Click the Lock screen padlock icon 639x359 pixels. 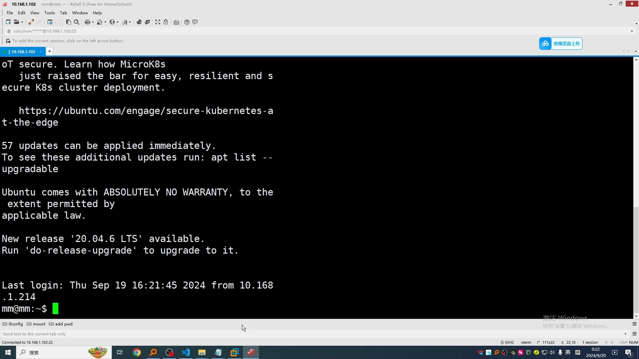pyautogui.click(x=166, y=22)
